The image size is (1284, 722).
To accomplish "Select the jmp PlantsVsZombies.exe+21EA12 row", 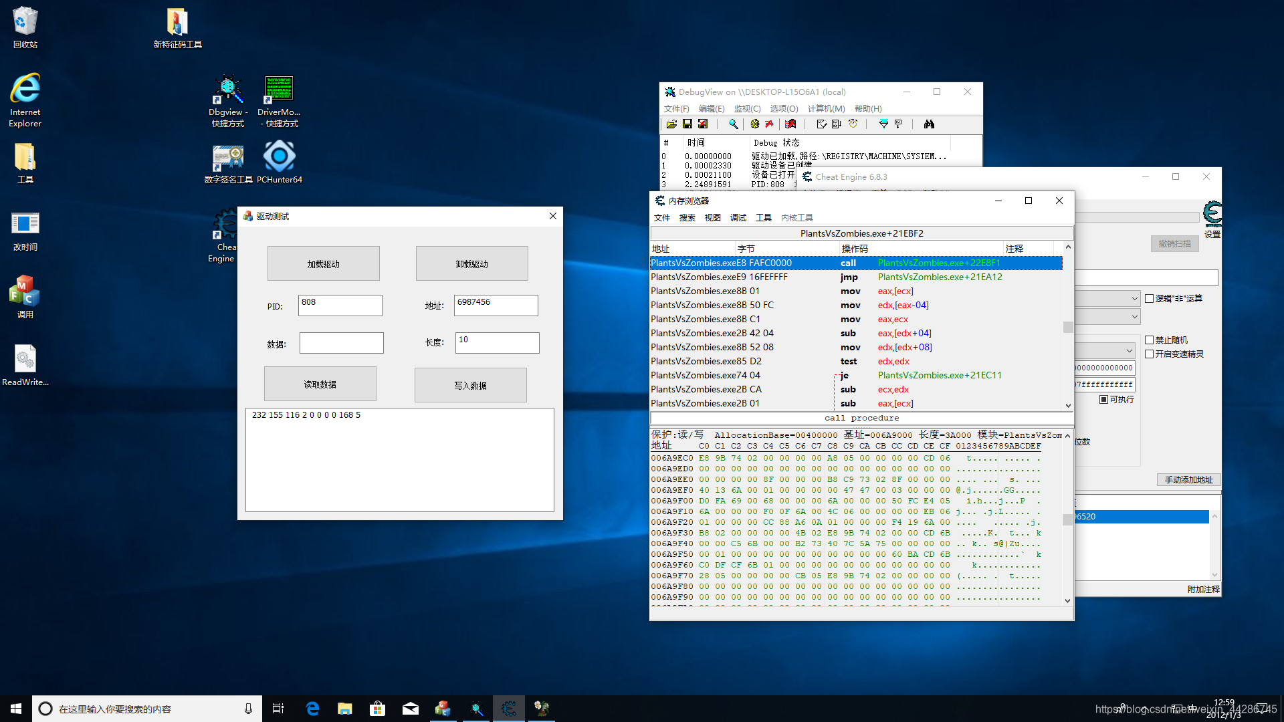I will click(x=856, y=277).
